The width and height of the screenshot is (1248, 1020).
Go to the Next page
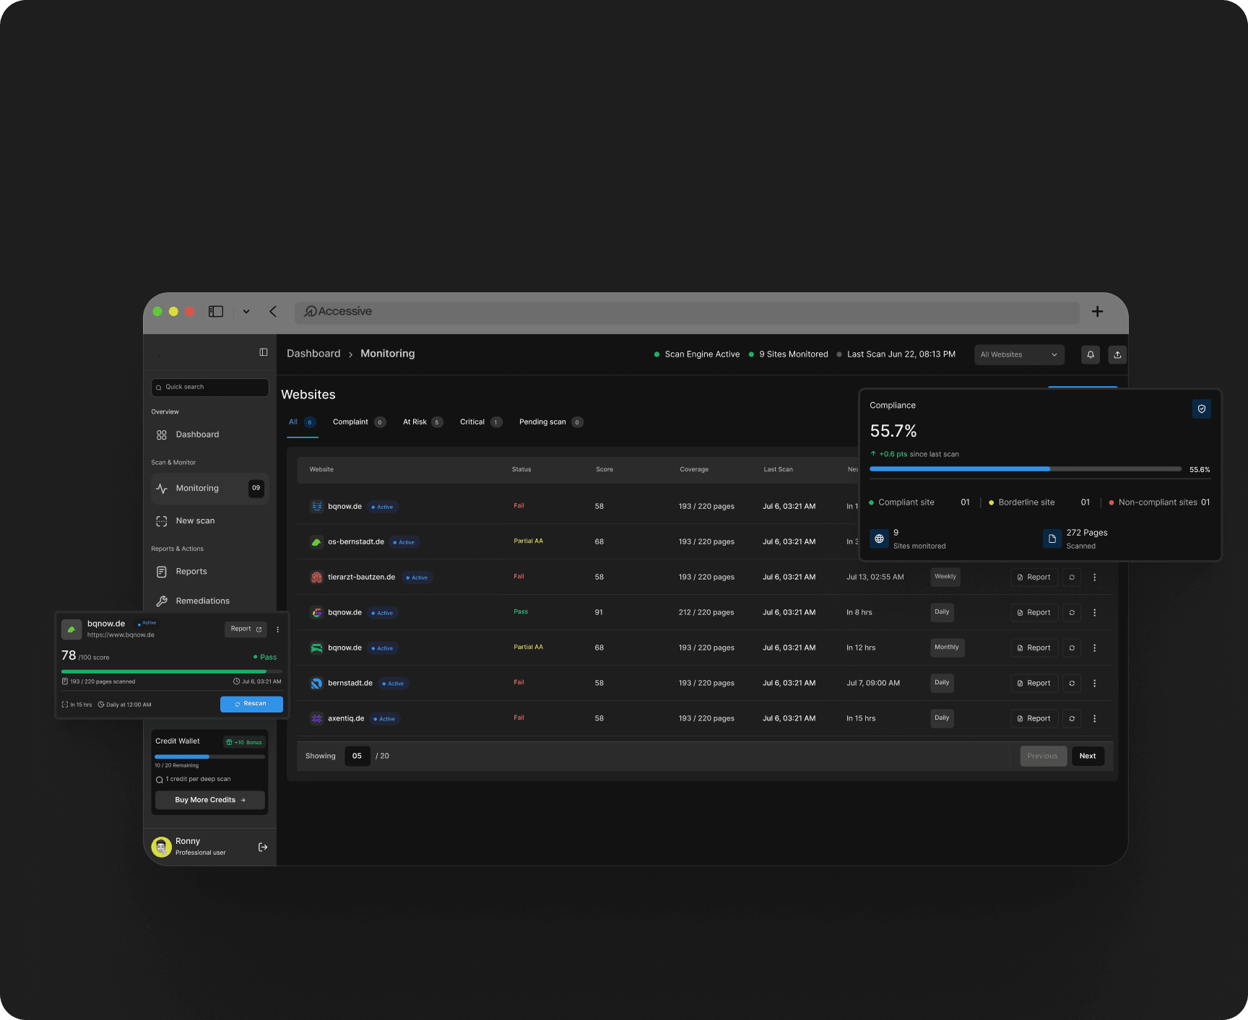1088,757
